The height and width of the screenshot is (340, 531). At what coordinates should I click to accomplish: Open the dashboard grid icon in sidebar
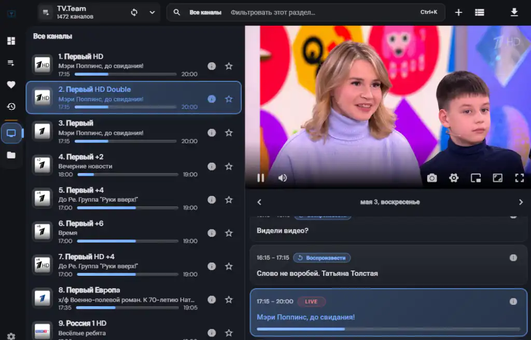(x=11, y=41)
